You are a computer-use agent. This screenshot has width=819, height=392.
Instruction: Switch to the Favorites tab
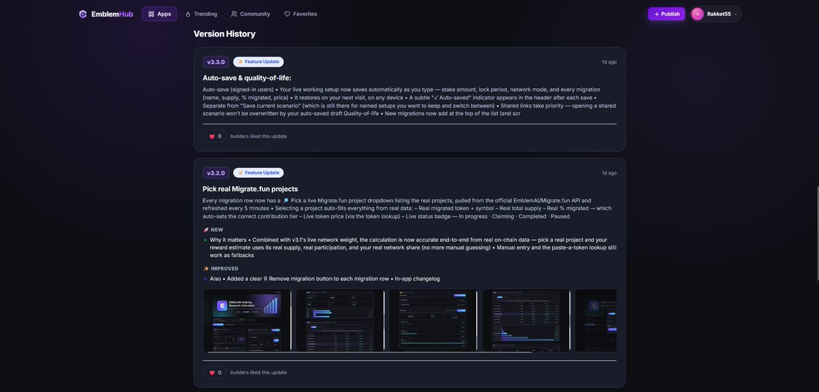pyautogui.click(x=300, y=14)
